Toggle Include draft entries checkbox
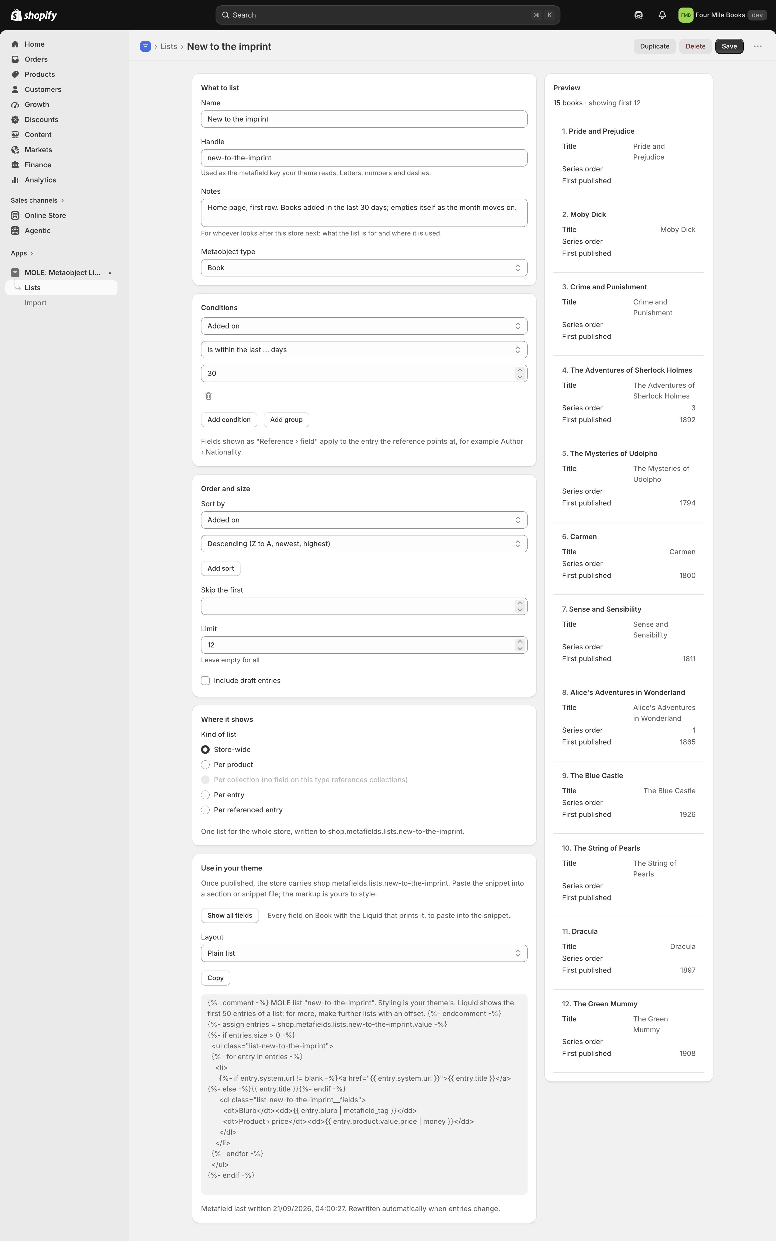 [205, 681]
